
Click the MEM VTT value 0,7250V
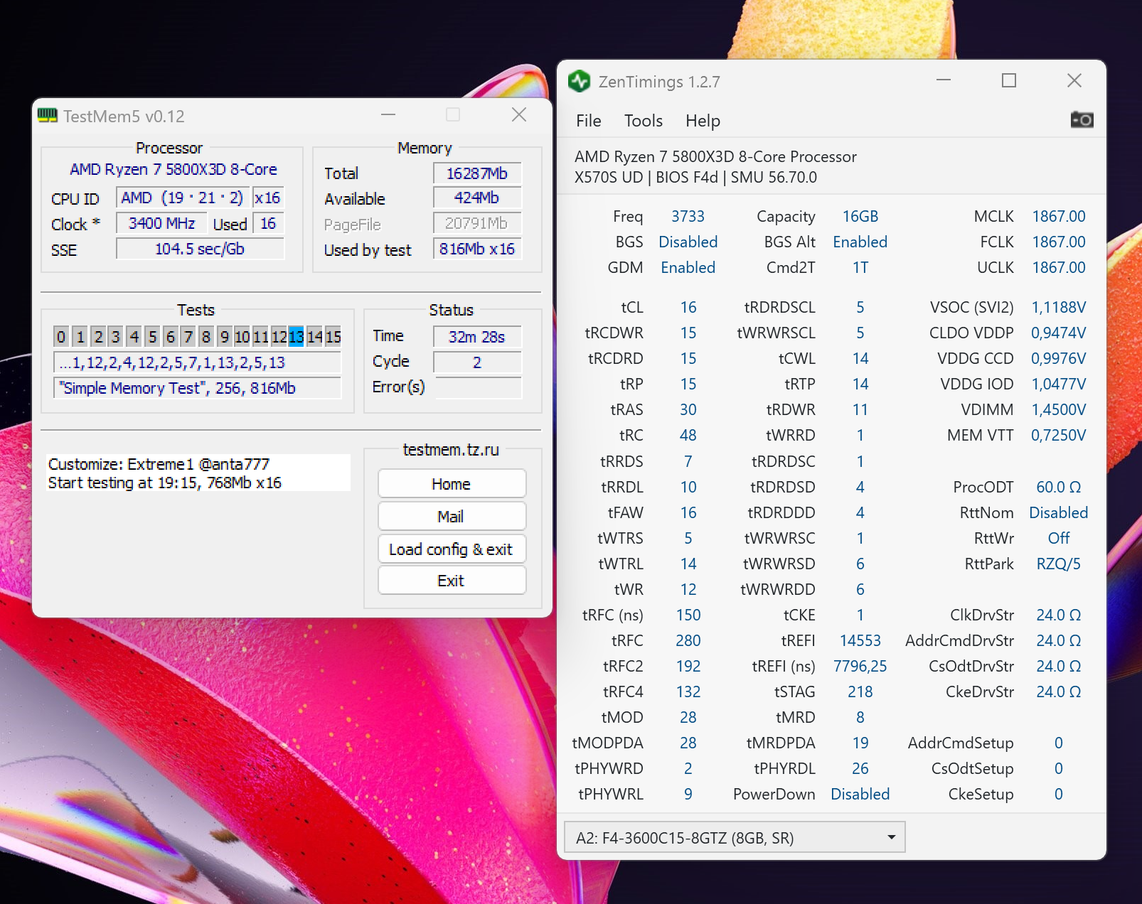(x=1059, y=435)
